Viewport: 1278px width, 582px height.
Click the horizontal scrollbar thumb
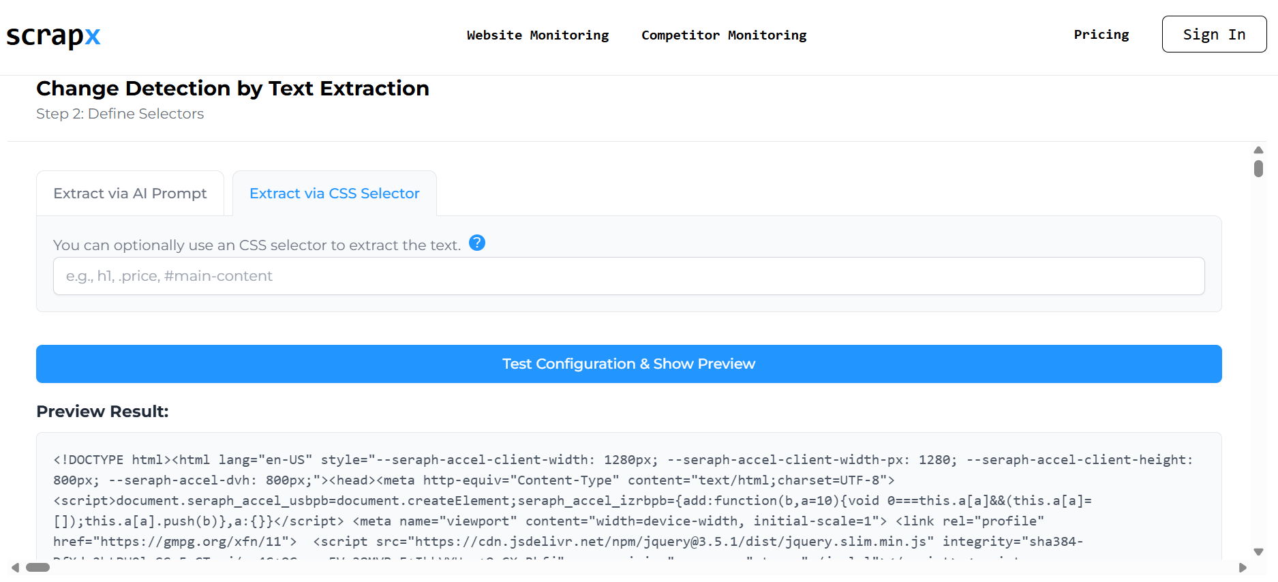point(38,568)
